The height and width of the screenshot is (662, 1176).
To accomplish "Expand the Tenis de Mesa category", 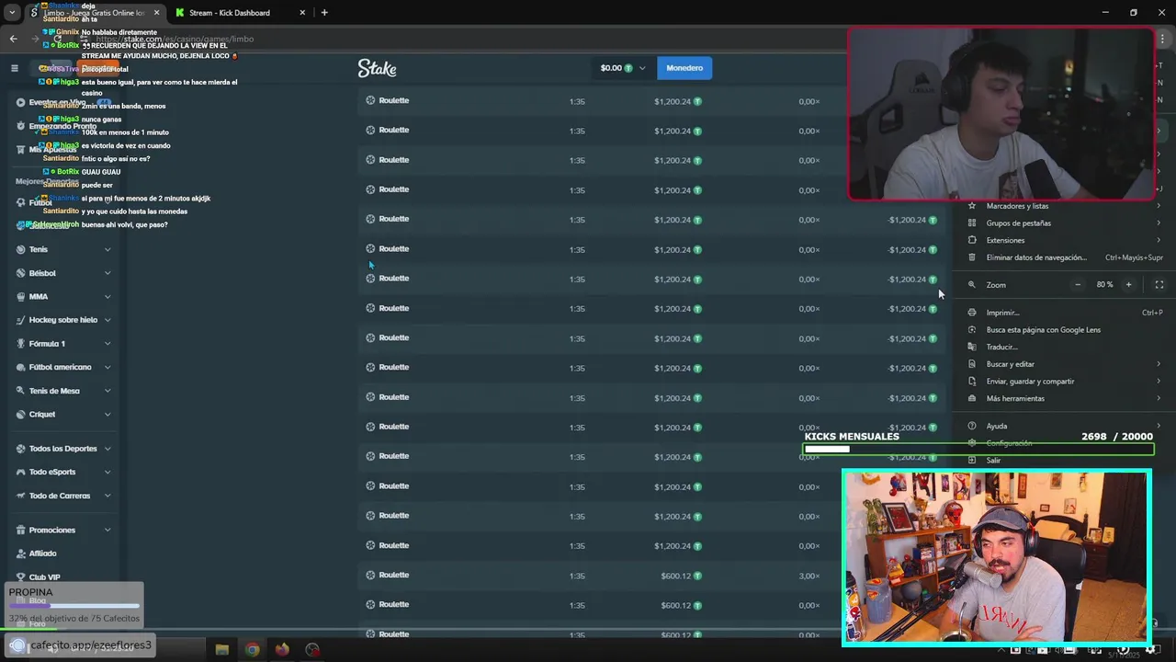I will pos(107,391).
